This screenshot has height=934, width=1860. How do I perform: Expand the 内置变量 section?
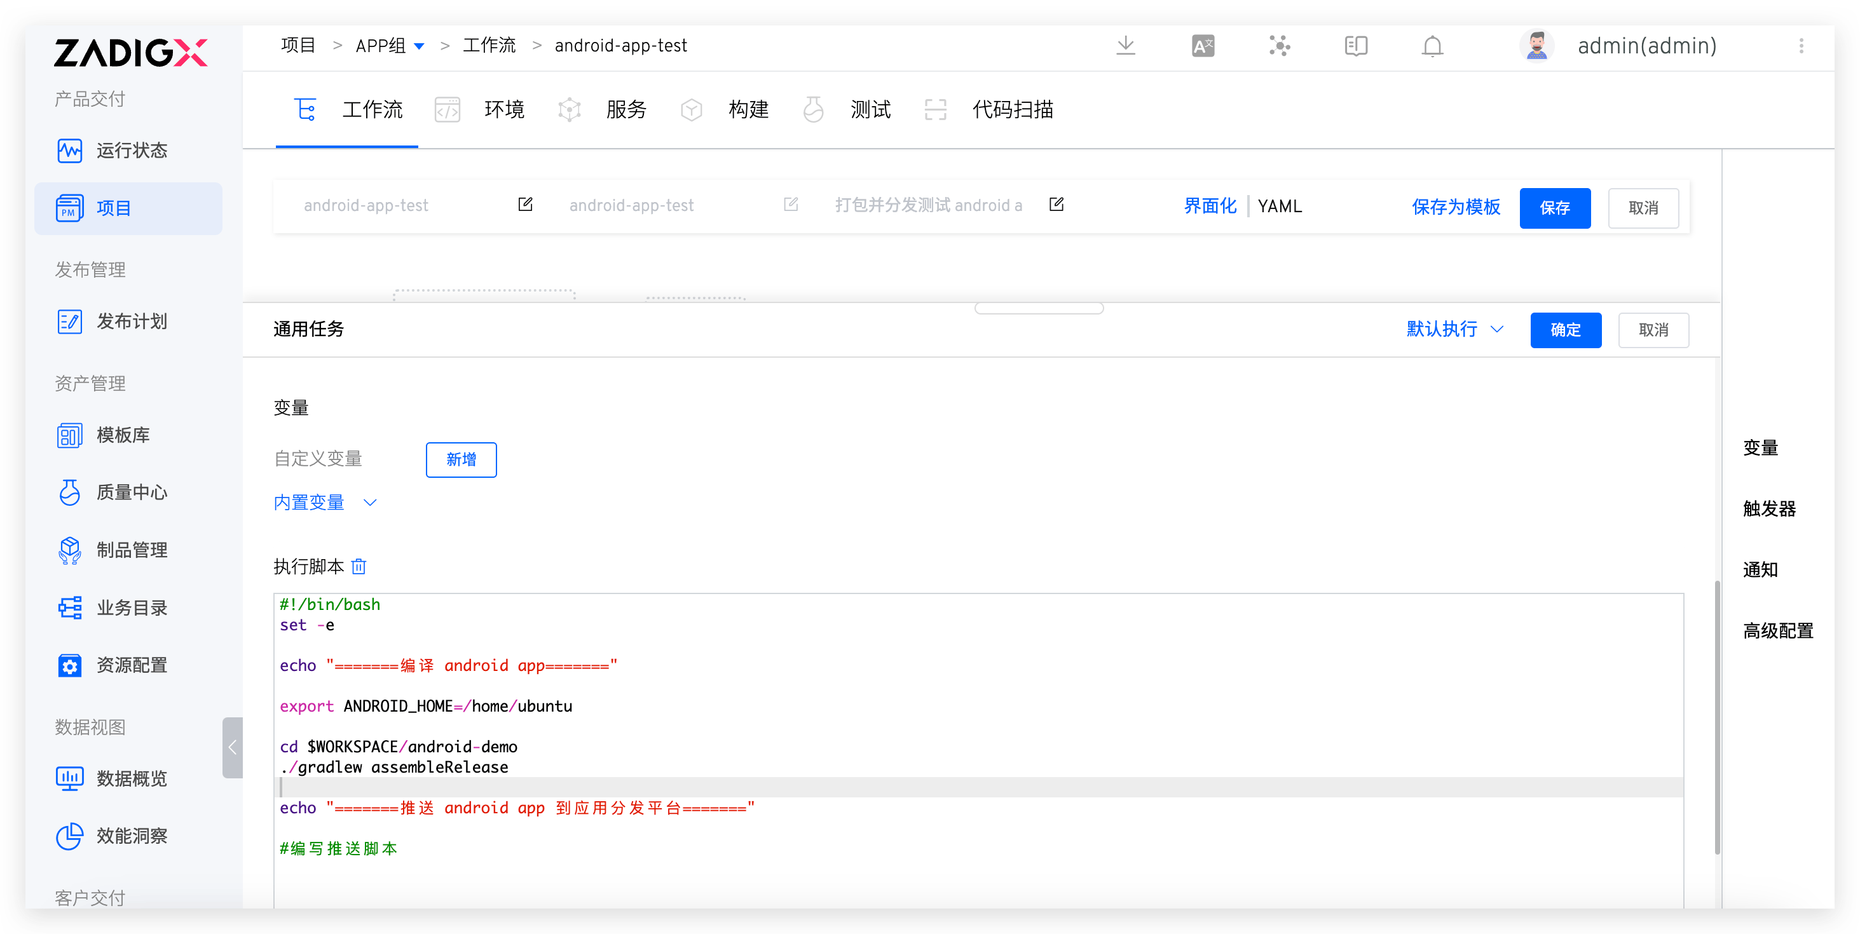click(325, 503)
